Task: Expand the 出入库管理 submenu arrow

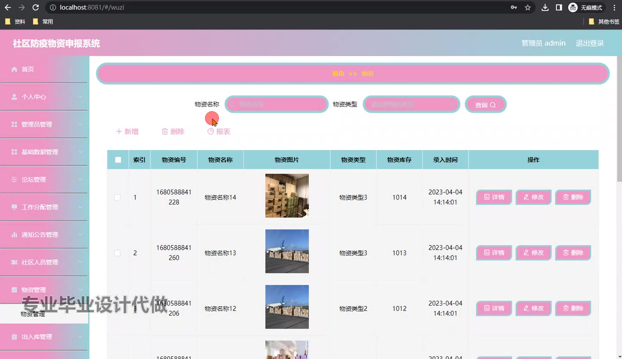Action: click(80, 337)
